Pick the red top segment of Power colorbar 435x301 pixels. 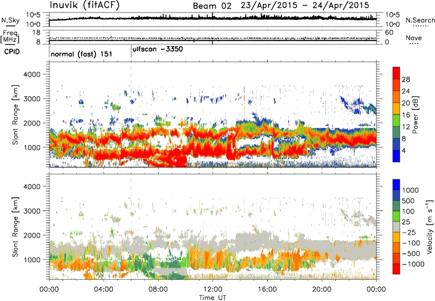point(396,73)
